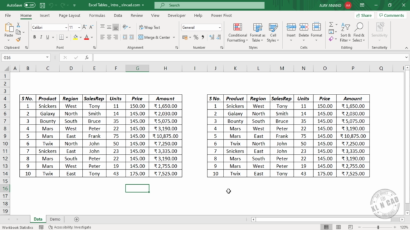The width and height of the screenshot is (410, 230).
Task: Click the Cut scissors icon
Action: [x=19, y=25]
